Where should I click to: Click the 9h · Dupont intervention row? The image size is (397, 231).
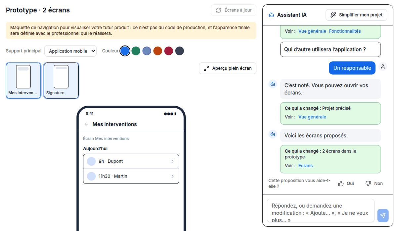(131, 161)
